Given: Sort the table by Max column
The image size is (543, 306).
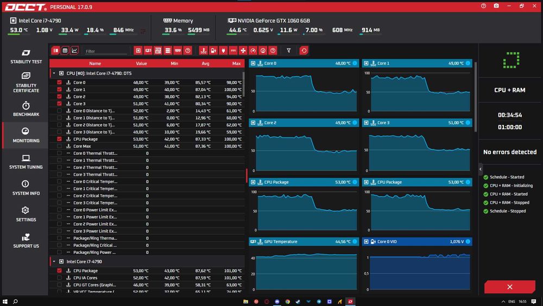Looking at the screenshot, I should [x=237, y=64].
